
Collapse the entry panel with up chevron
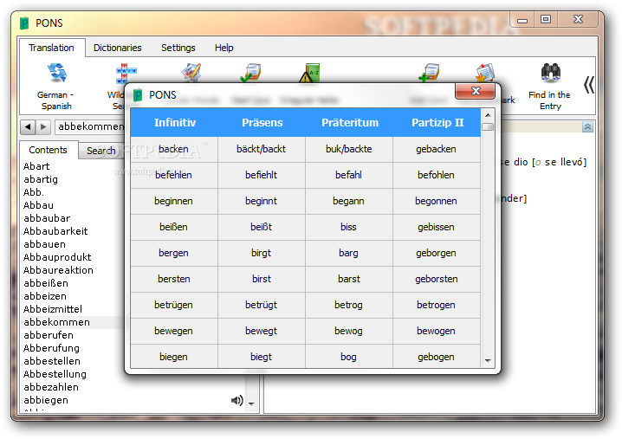pyautogui.click(x=587, y=127)
